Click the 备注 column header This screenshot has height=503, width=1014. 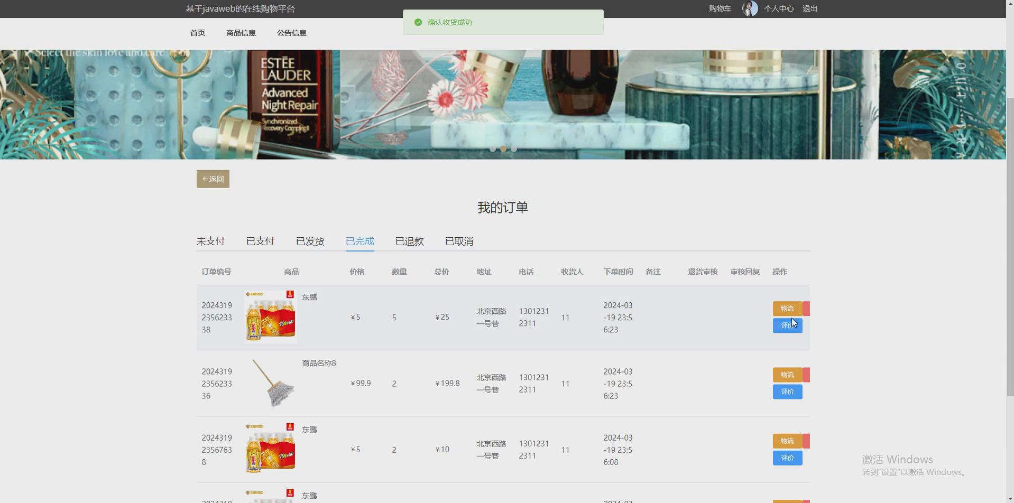pos(653,272)
